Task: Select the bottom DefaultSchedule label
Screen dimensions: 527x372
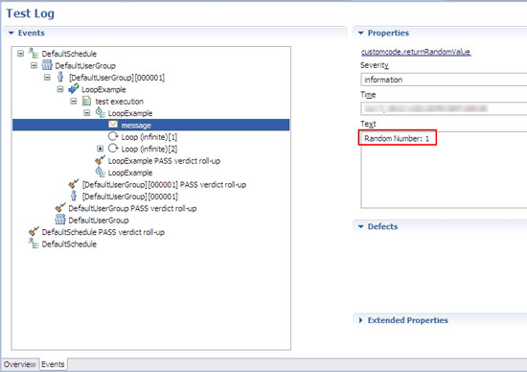Action: pos(69,244)
